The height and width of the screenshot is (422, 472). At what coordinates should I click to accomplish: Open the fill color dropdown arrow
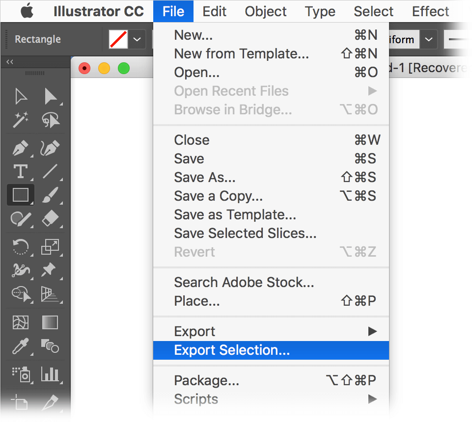tap(137, 39)
